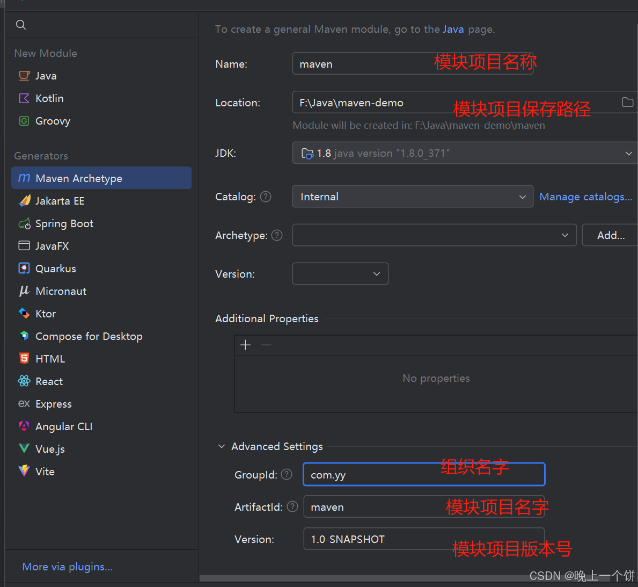Select Ktor generator
Image resolution: width=638 pixels, height=587 pixels.
(101, 313)
